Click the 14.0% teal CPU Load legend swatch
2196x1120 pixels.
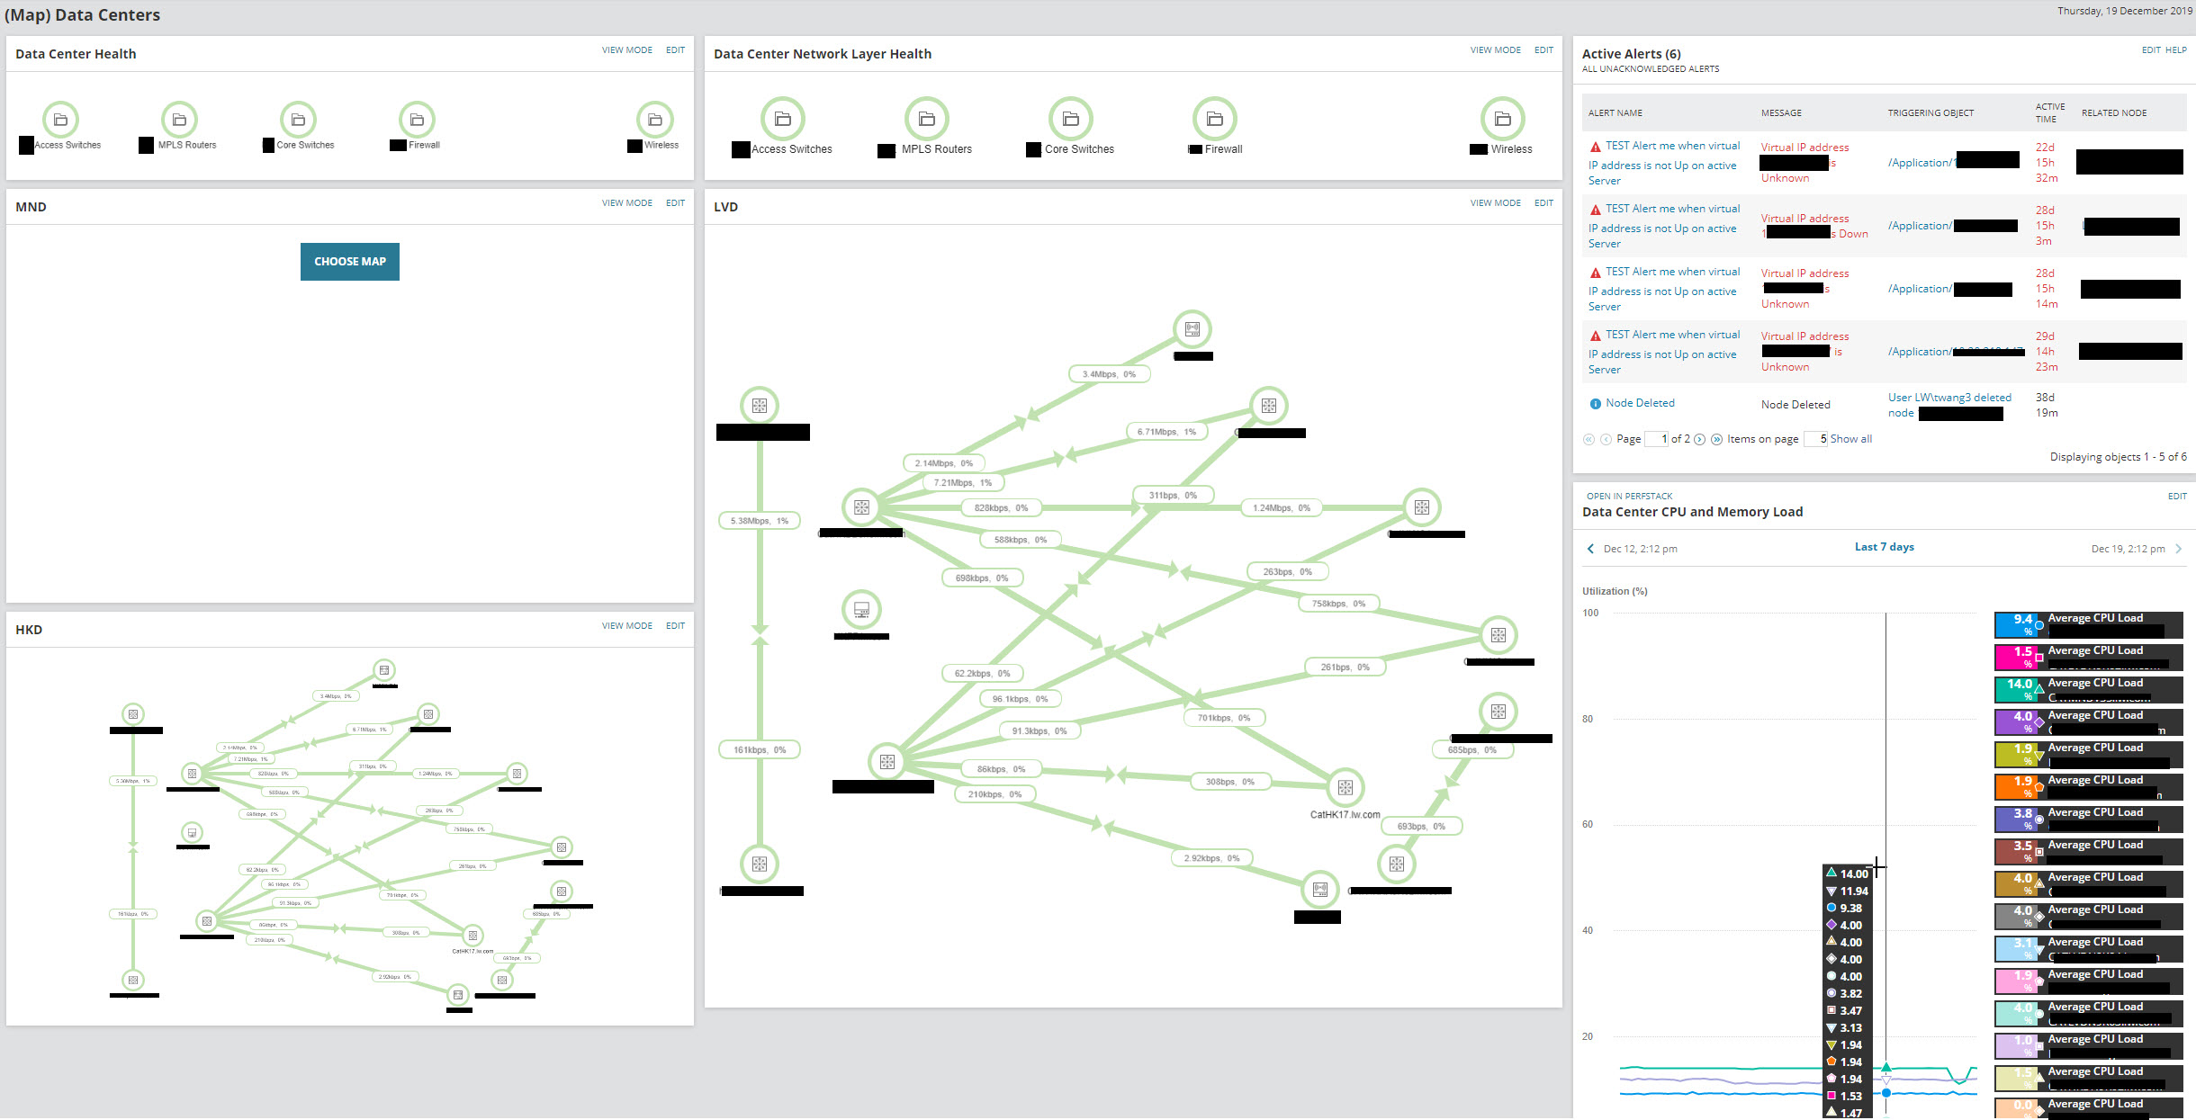(x=2015, y=690)
